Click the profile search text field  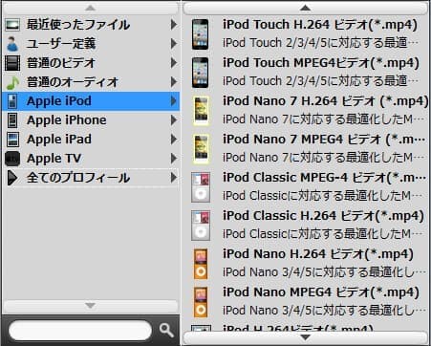click(x=80, y=331)
